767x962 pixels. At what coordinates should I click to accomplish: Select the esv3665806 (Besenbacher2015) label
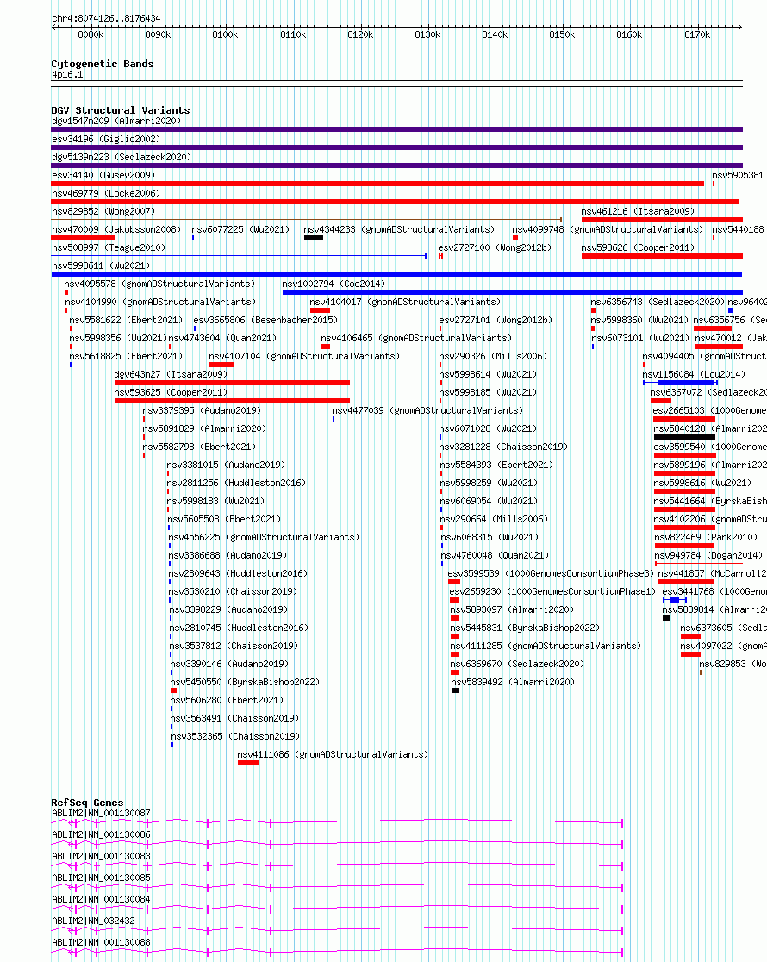[265, 320]
